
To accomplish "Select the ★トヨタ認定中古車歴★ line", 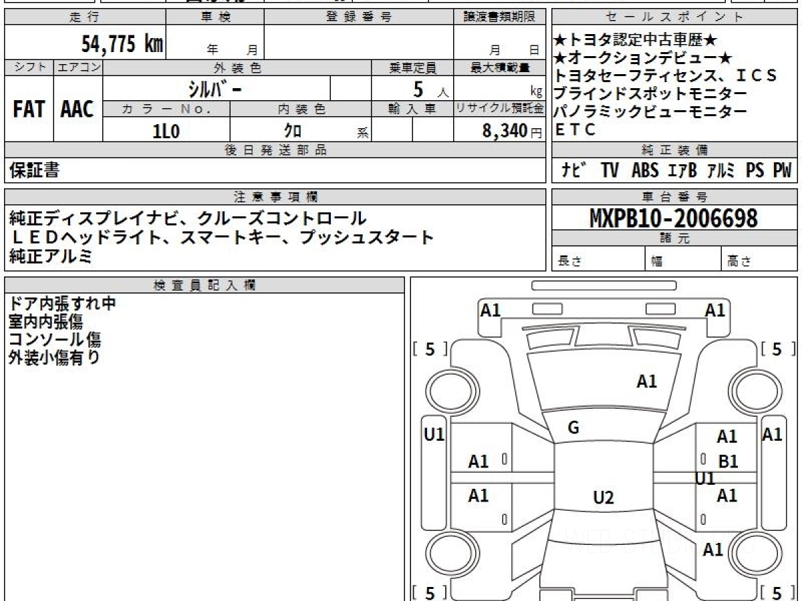I will tap(636, 40).
